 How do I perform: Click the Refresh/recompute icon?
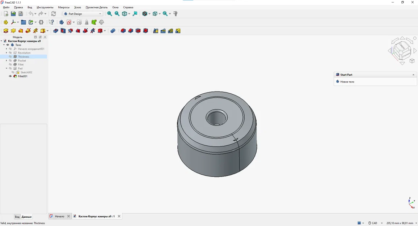tap(54, 14)
